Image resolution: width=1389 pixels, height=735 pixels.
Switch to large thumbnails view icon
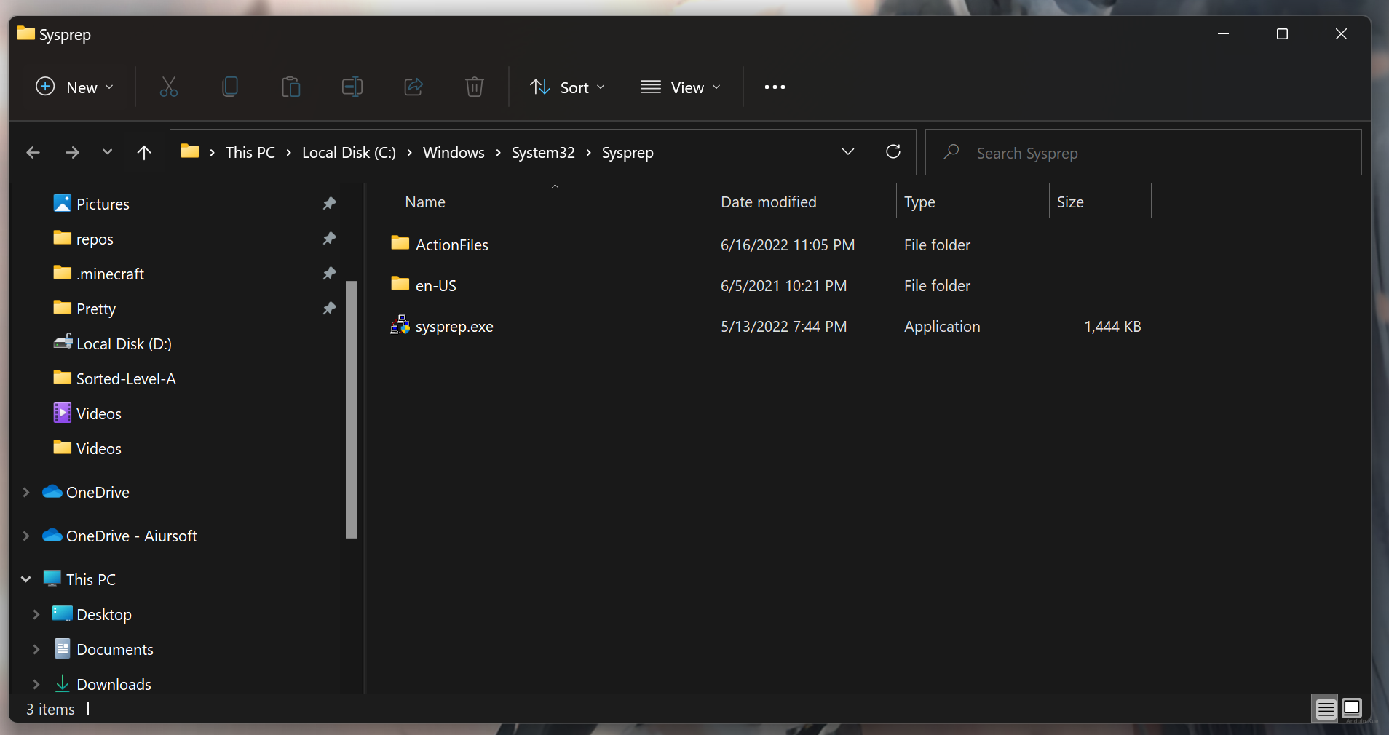(x=1352, y=708)
